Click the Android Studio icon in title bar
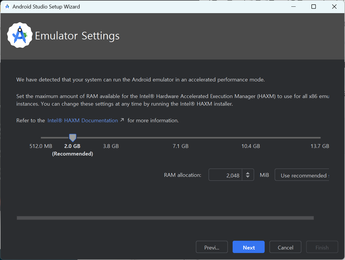Image resolution: width=345 pixels, height=260 pixels. (x=7, y=7)
